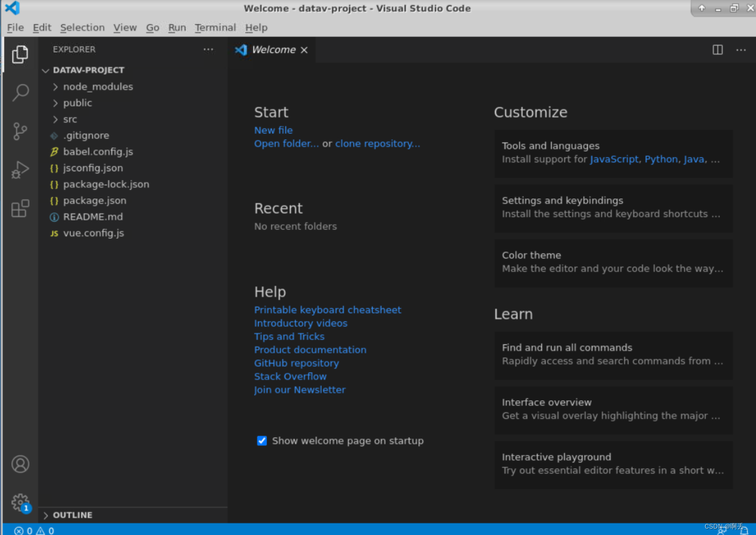
Task: Click the errors count in status bar
Action: click(x=23, y=530)
